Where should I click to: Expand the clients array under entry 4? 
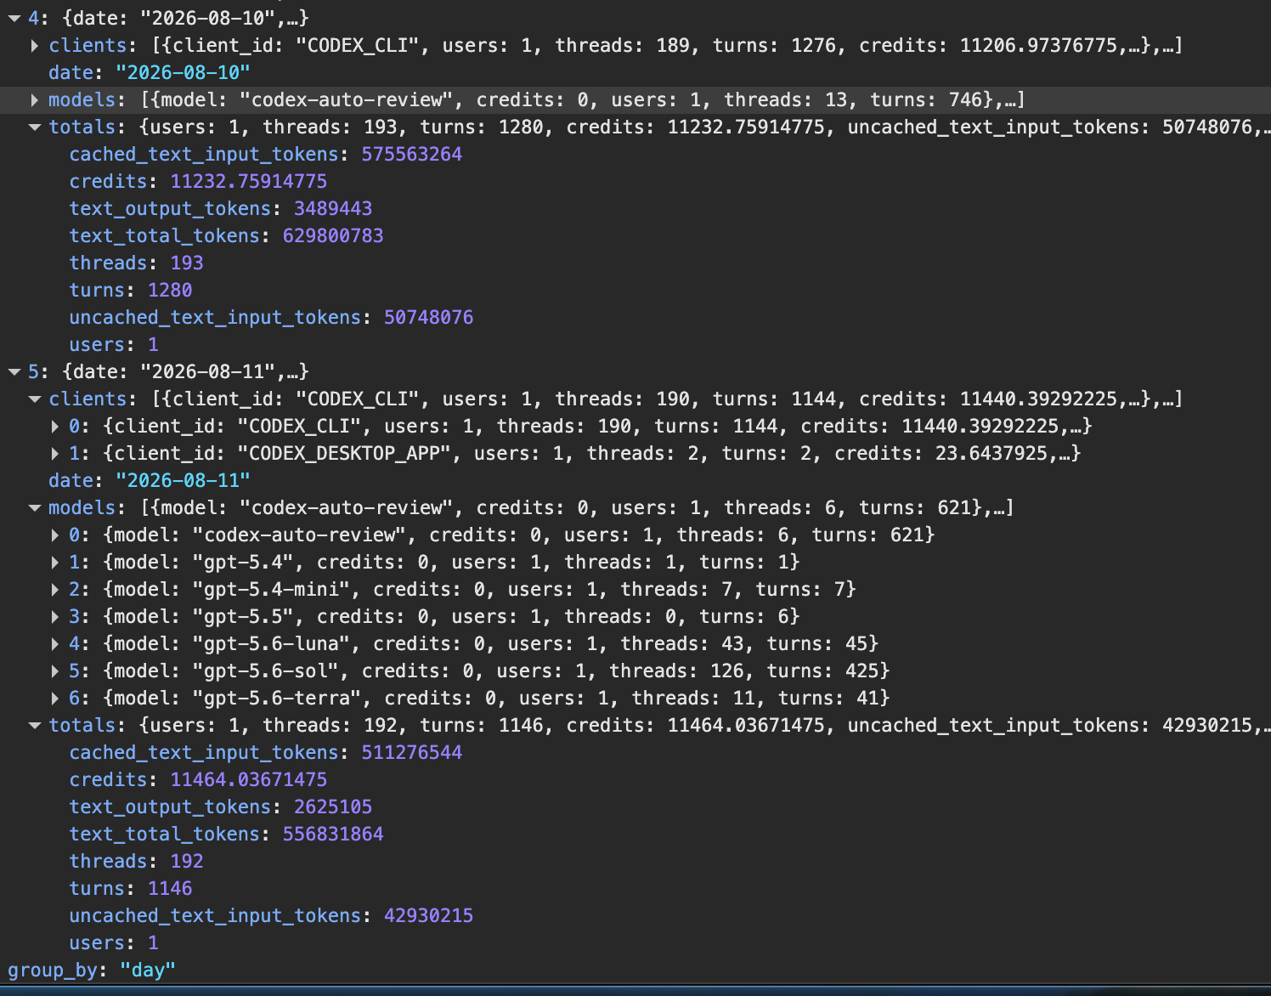pos(35,45)
